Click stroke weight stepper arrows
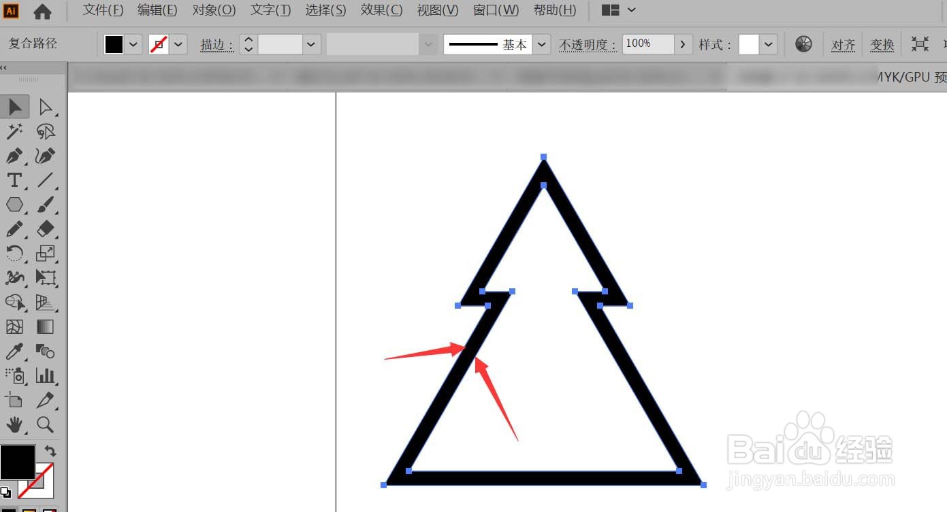The height and width of the screenshot is (512, 947). 248,45
